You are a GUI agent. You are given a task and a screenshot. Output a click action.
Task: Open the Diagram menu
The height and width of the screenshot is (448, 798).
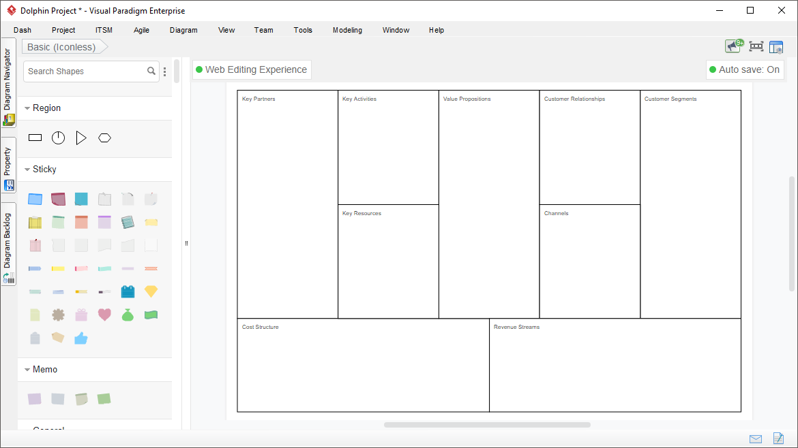pyautogui.click(x=183, y=30)
